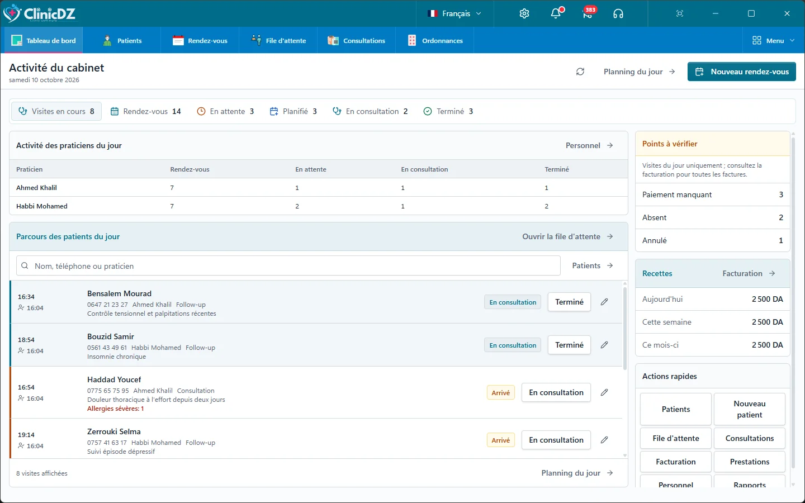Open the settings gear icon
The height and width of the screenshot is (503, 805).
click(x=524, y=13)
